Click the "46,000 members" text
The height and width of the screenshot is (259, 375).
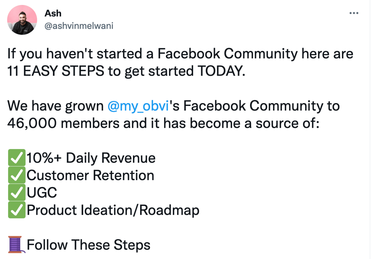(63, 124)
